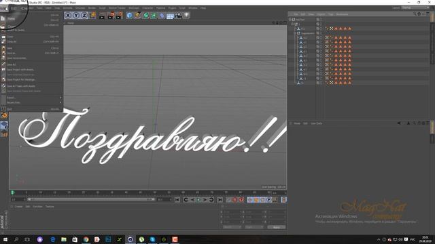Open the Windows Start menu
The height and width of the screenshot is (244, 435).
[5, 239]
